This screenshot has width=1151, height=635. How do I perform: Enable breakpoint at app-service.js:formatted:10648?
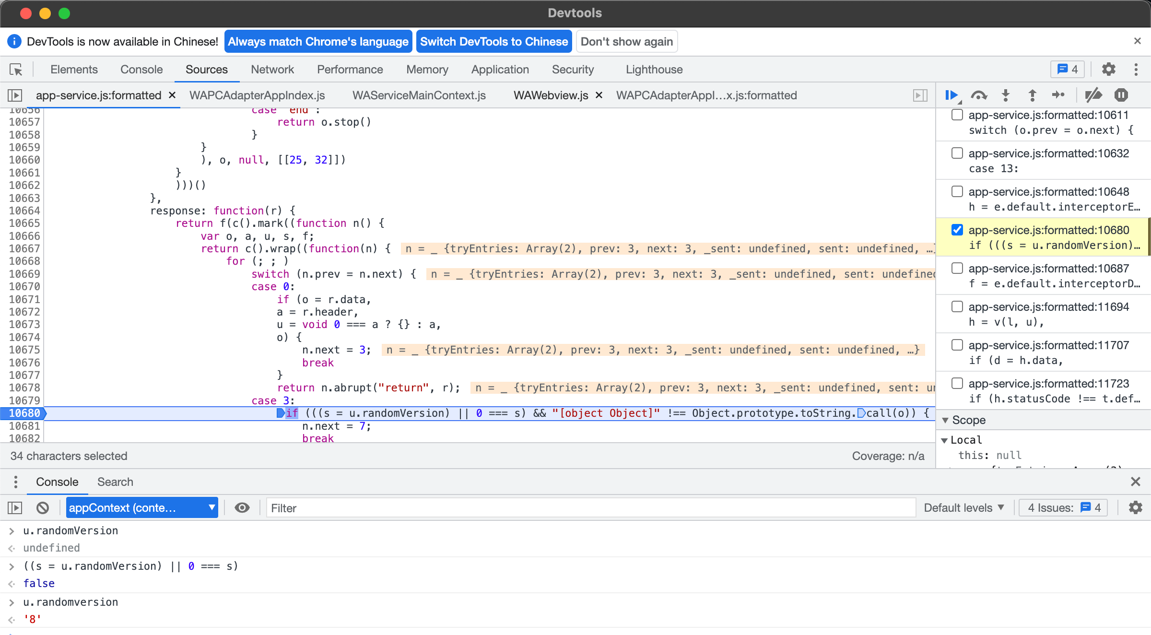957,192
